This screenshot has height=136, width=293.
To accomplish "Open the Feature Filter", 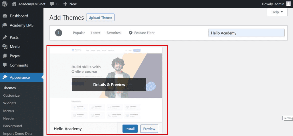I will [x=142, y=33].
